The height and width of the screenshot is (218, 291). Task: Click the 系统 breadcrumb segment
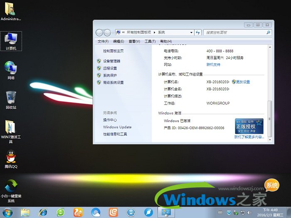pos(161,32)
